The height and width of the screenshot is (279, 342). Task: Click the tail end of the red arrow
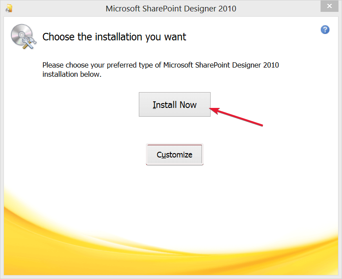(262, 125)
